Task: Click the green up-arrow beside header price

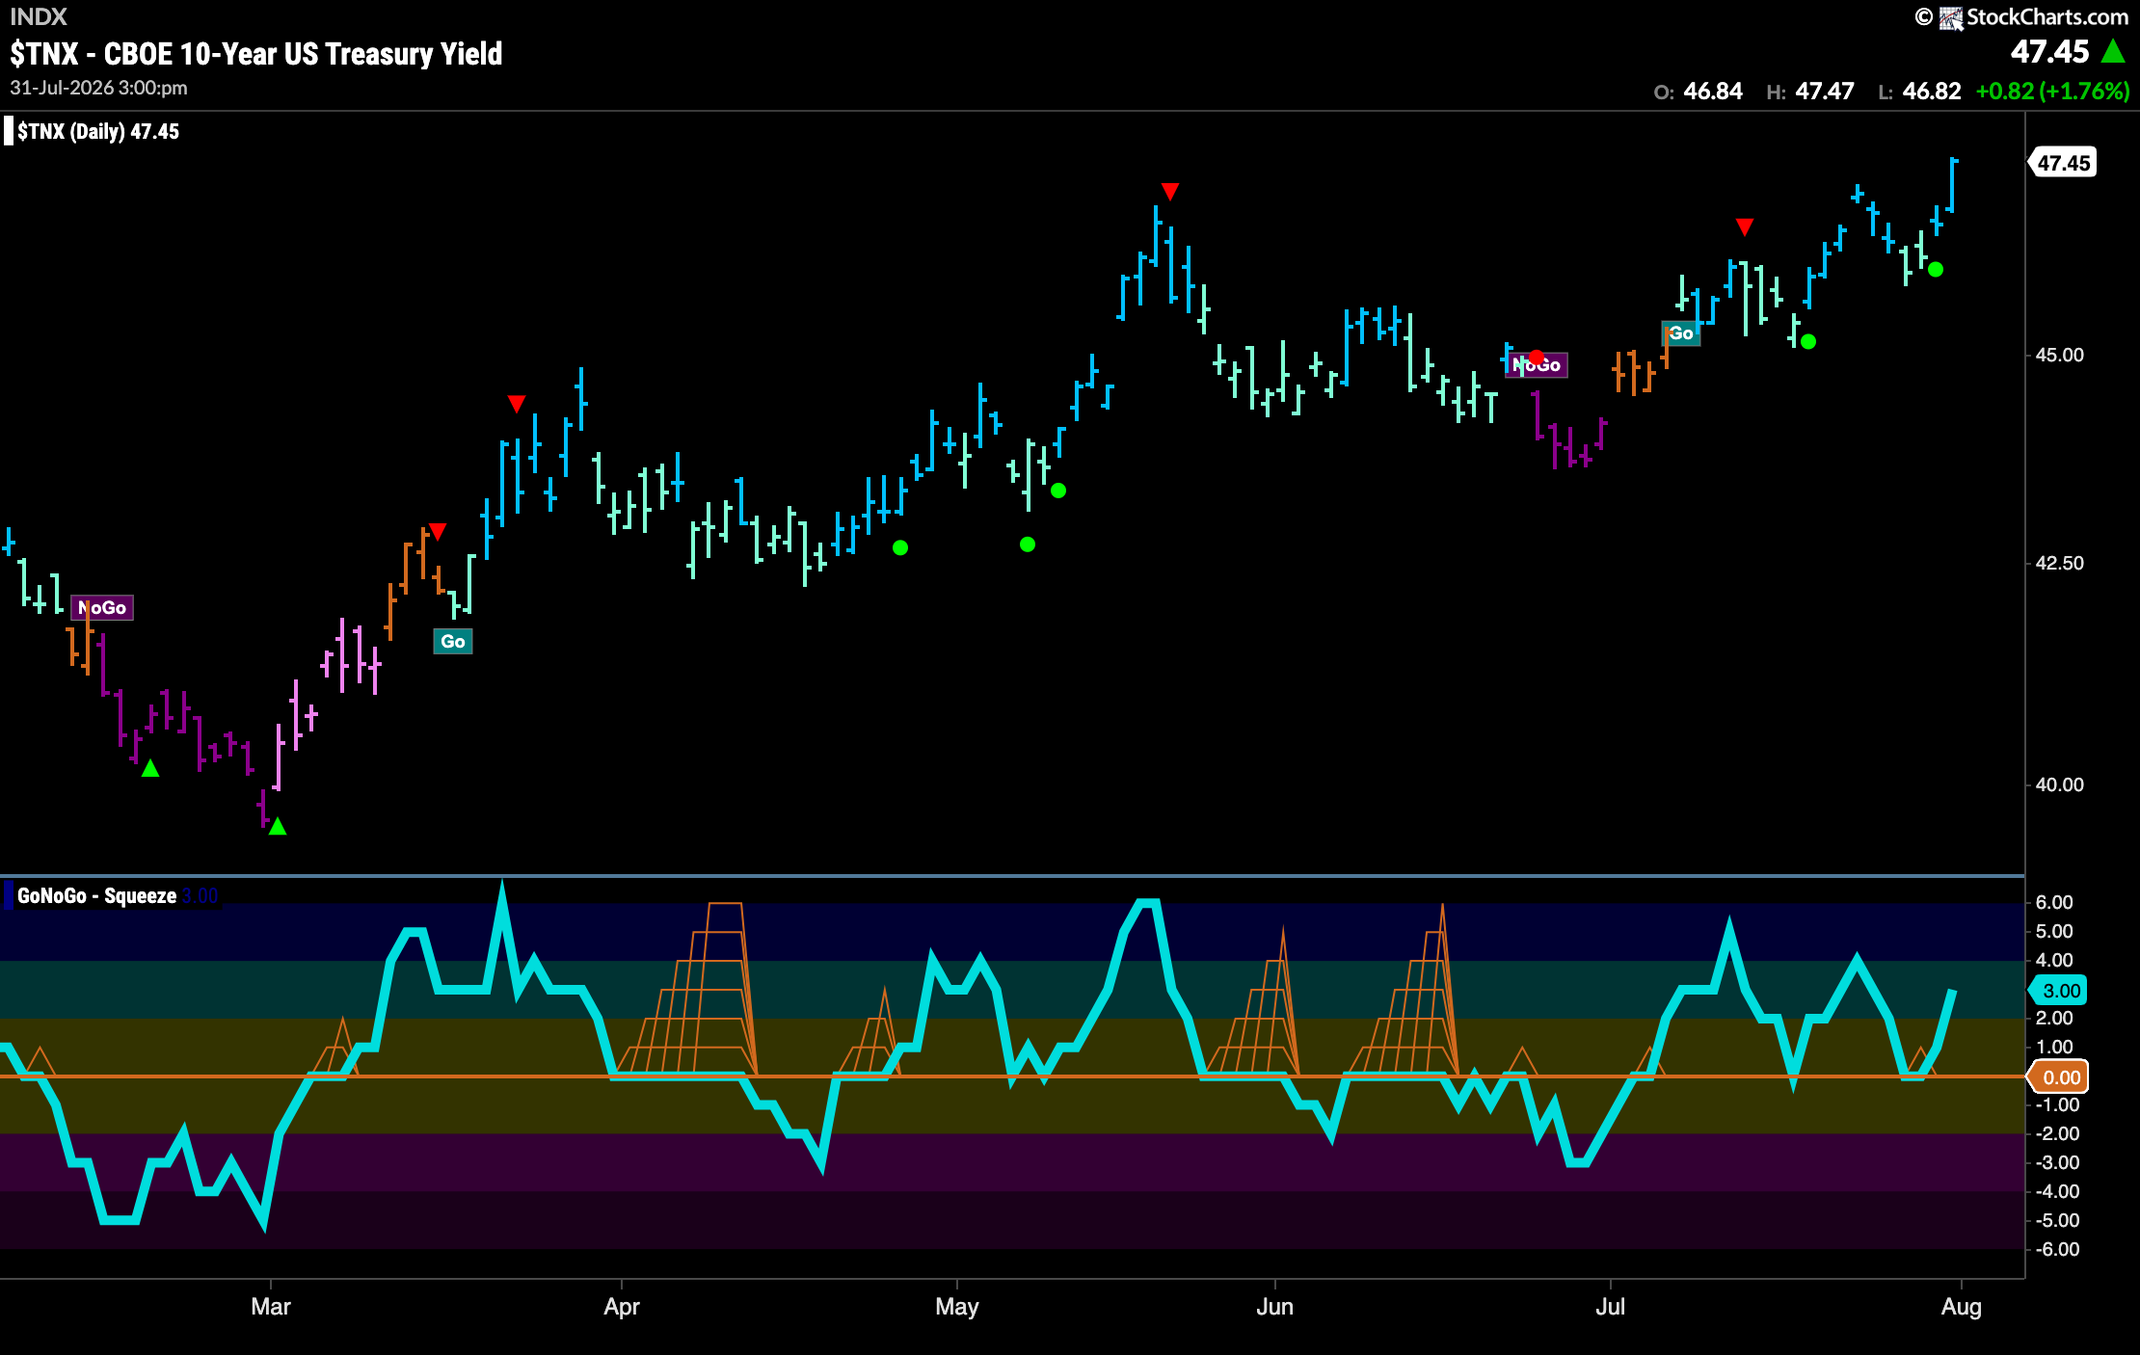Action: tap(2113, 51)
